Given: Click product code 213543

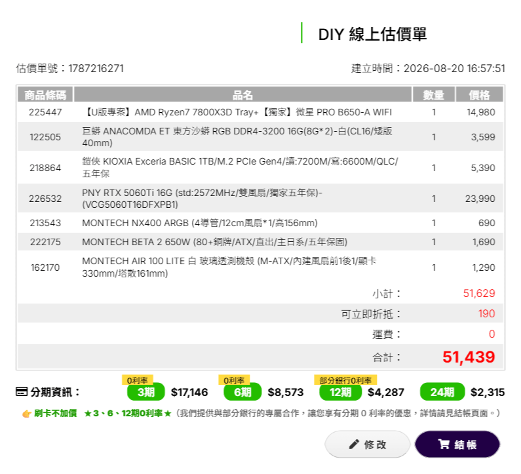Looking at the screenshot, I should tap(45, 223).
